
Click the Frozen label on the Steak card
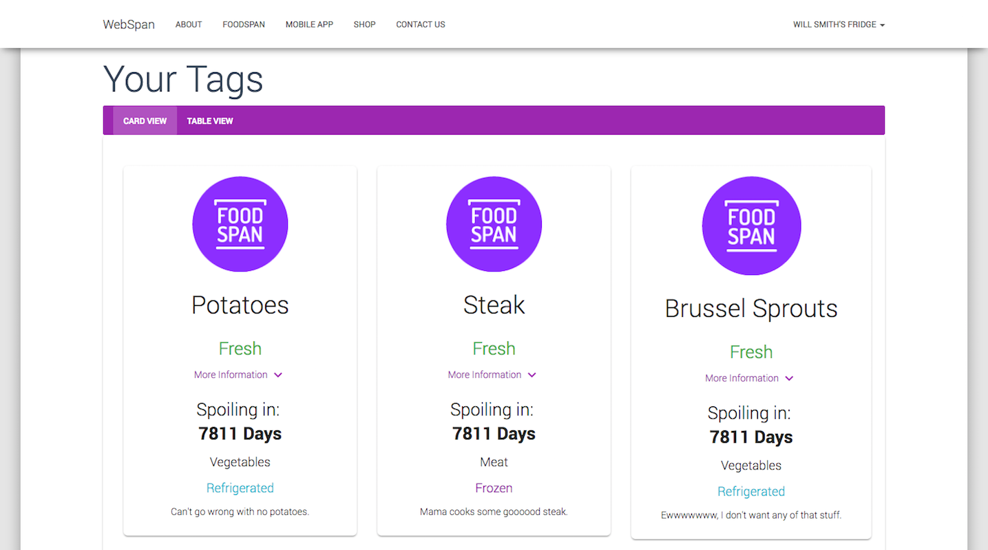[494, 487]
